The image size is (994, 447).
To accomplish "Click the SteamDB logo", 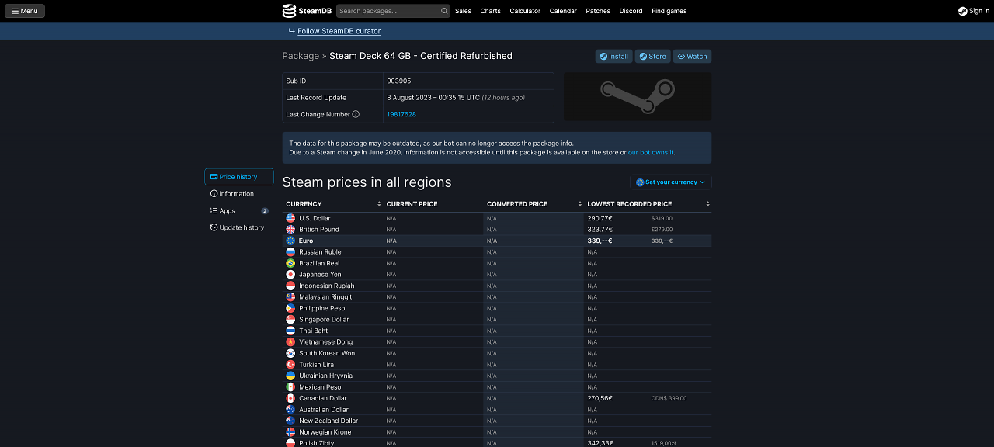I will tap(305, 11).
